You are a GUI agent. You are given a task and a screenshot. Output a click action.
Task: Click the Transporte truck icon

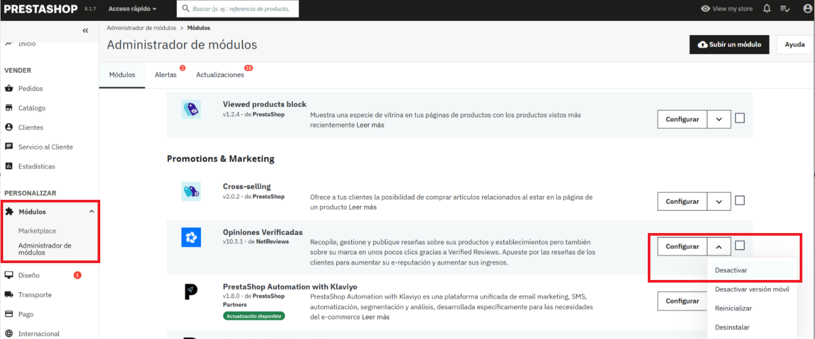click(x=8, y=295)
